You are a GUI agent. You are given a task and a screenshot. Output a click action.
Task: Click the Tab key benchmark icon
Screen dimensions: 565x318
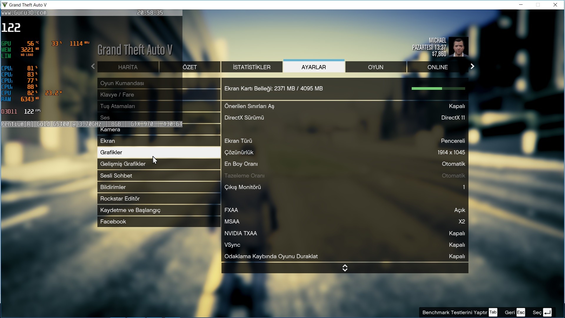493,312
